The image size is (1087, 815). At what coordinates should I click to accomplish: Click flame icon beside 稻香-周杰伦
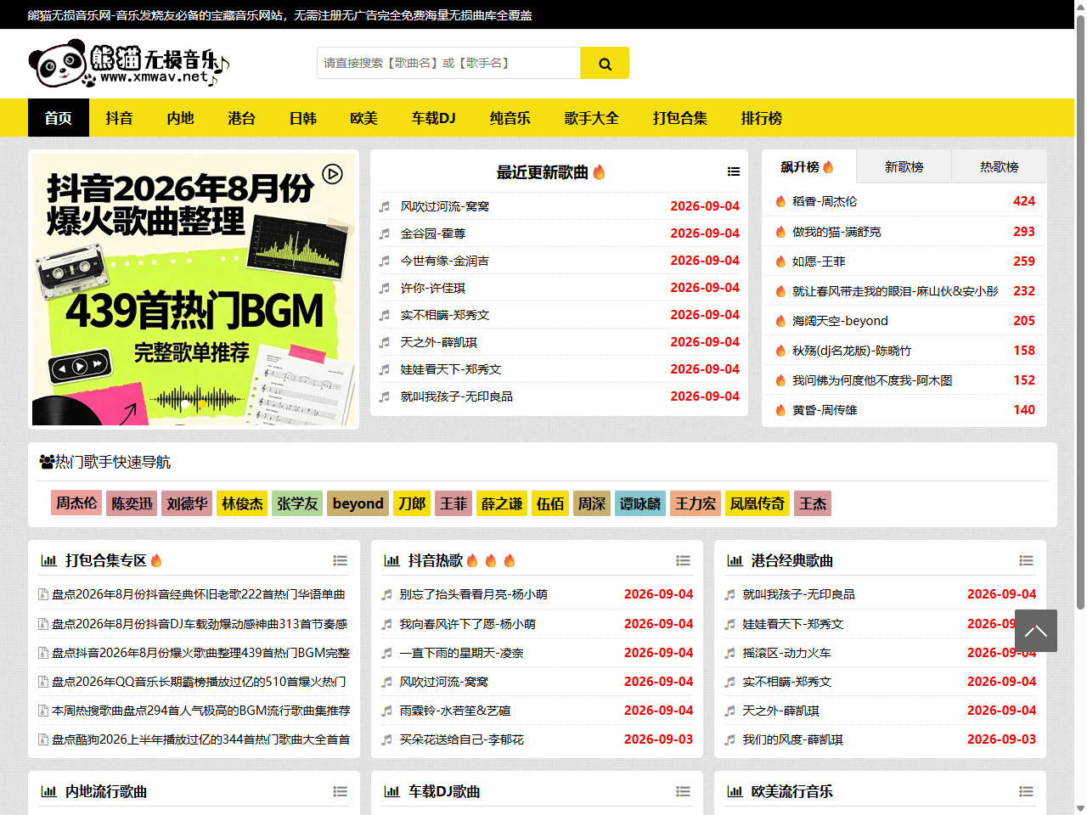(x=780, y=201)
